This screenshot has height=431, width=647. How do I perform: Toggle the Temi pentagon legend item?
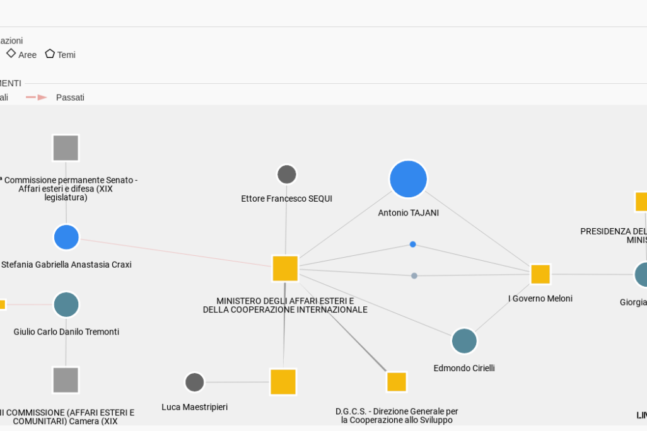click(x=60, y=55)
